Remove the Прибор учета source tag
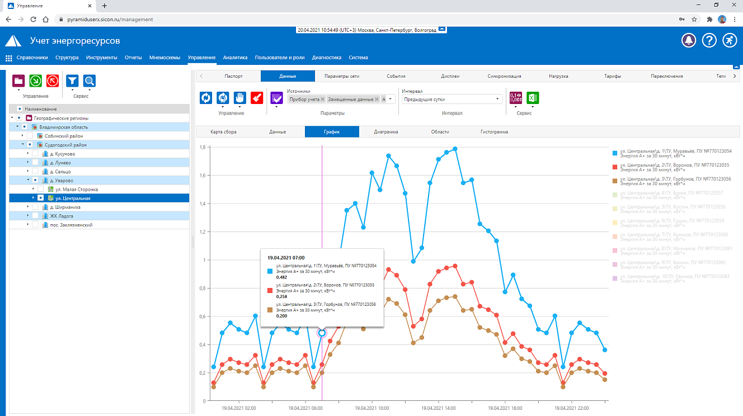743x416 pixels. coord(323,99)
